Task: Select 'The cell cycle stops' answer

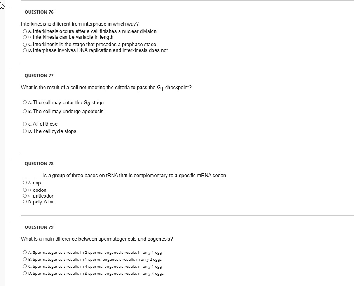Action: click(x=25, y=131)
